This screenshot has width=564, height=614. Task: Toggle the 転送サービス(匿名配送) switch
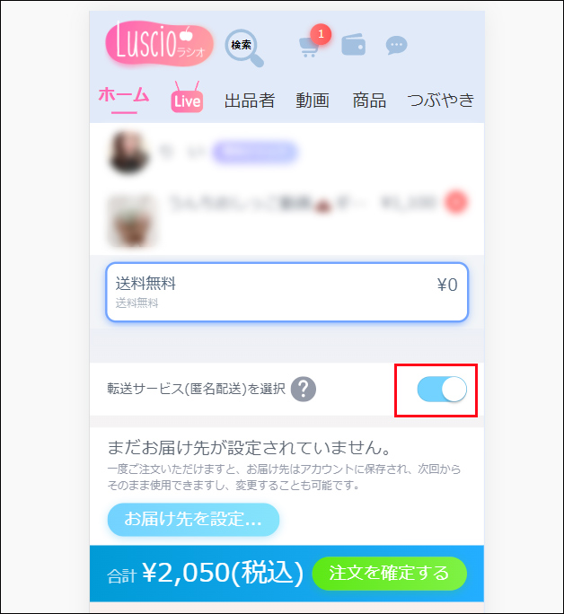(442, 390)
